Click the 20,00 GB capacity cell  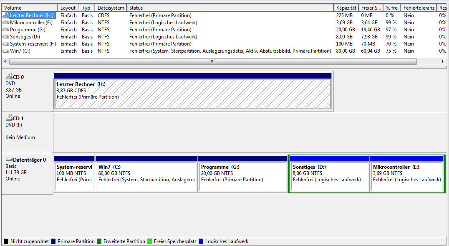(x=346, y=30)
